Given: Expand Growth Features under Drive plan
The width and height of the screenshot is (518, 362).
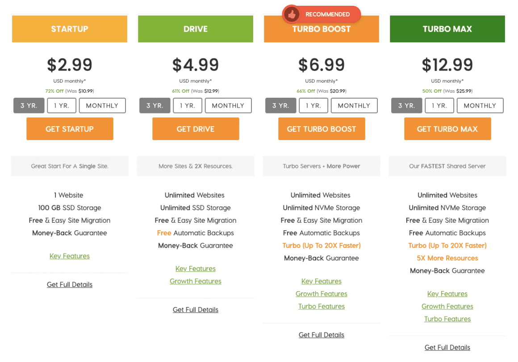Looking at the screenshot, I should coord(196,281).
